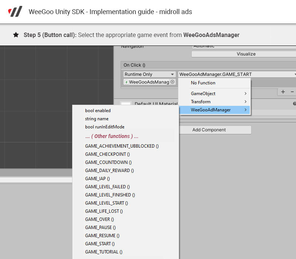This screenshot has height=259, width=296.
Task: Toggle the bool runInEditMode option
Action: (105, 127)
